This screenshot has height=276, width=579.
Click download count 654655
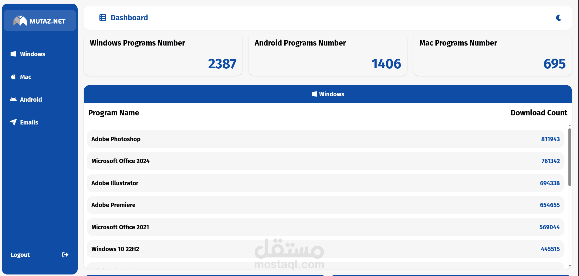pos(550,205)
